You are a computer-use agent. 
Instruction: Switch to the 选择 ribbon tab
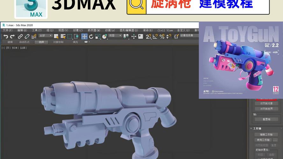[41, 42]
